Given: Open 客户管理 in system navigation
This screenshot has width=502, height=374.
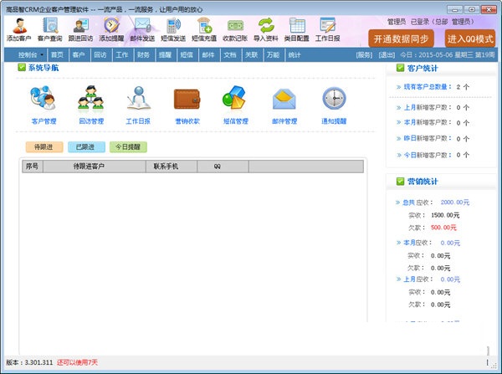Looking at the screenshot, I should (44, 105).
